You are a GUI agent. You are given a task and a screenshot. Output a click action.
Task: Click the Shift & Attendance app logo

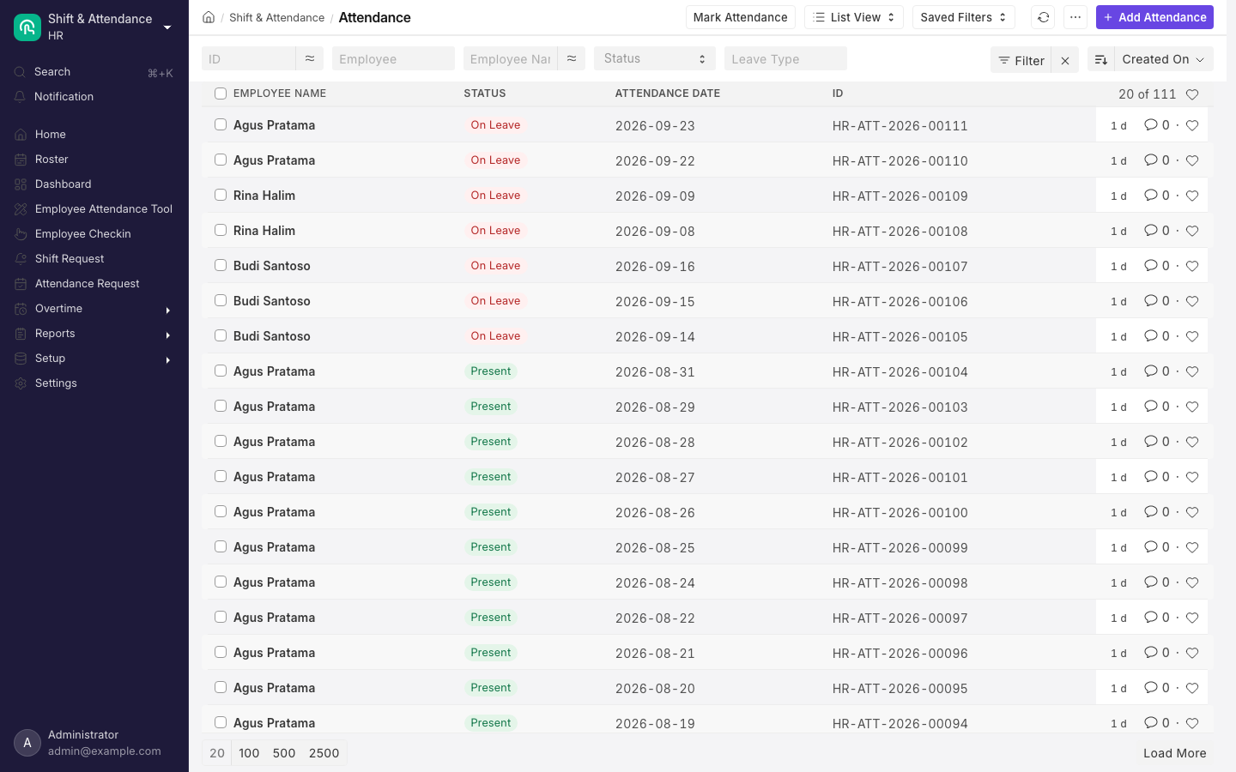coord(27,27)
